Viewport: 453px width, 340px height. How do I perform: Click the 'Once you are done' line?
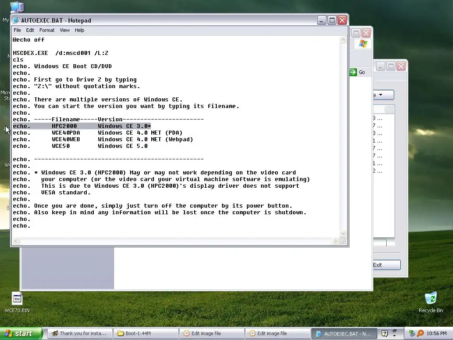pyautogui.click(x=153, y=206)
